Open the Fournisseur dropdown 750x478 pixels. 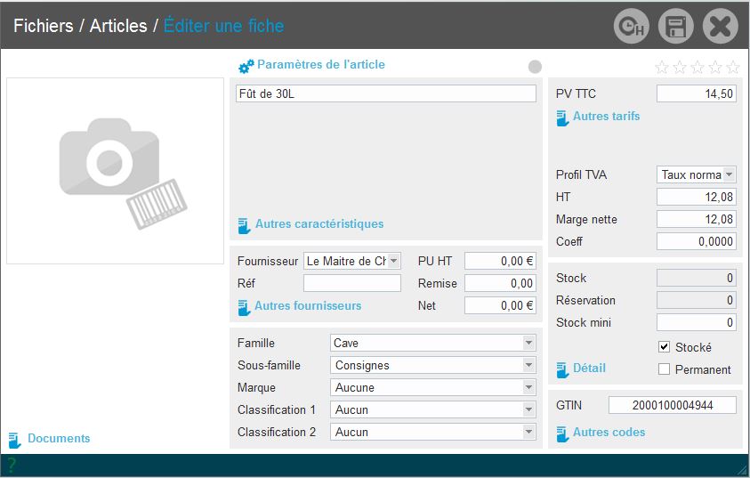[x=394, y=261]
